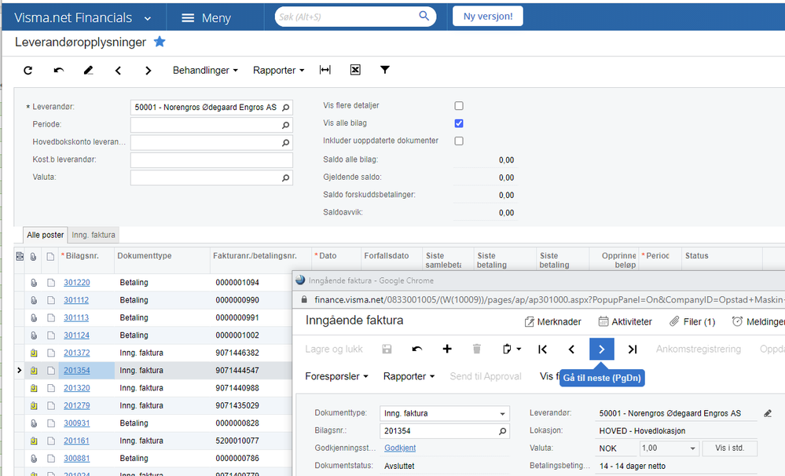Uncheck Vis alle bilag checkbox
Screen dimensions: 785x476
click(459, 123)
